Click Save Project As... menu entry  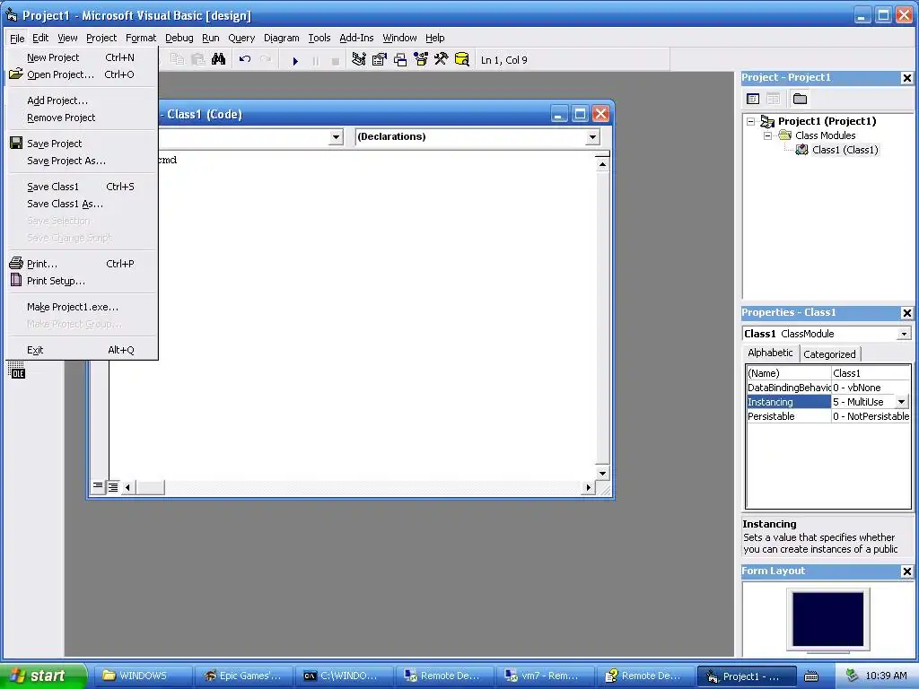pos(81,161)
